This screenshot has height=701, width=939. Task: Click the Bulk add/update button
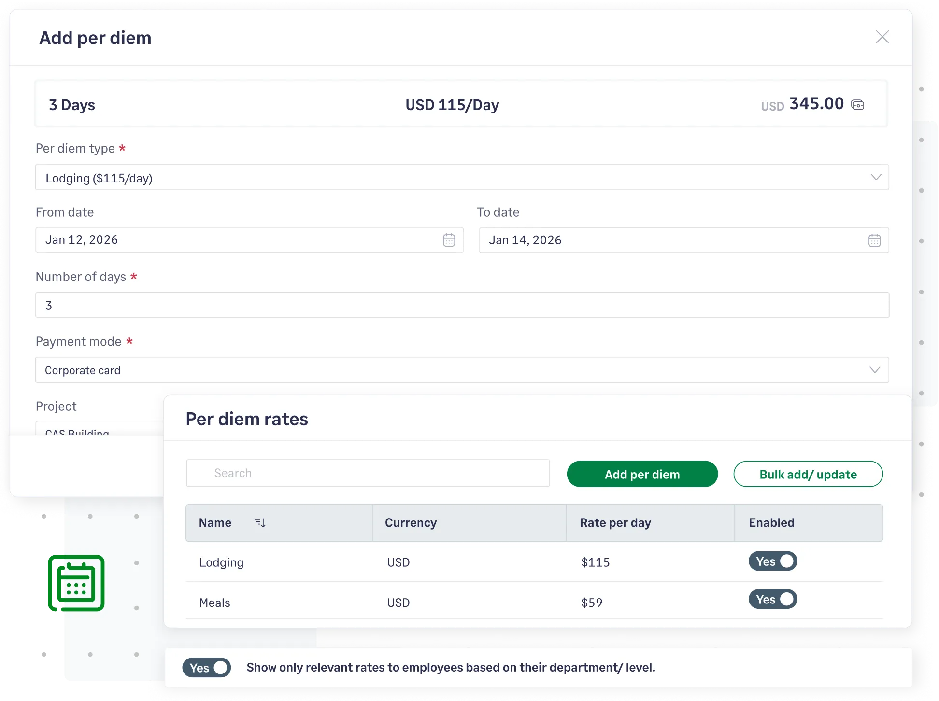[x=808, y=474]
